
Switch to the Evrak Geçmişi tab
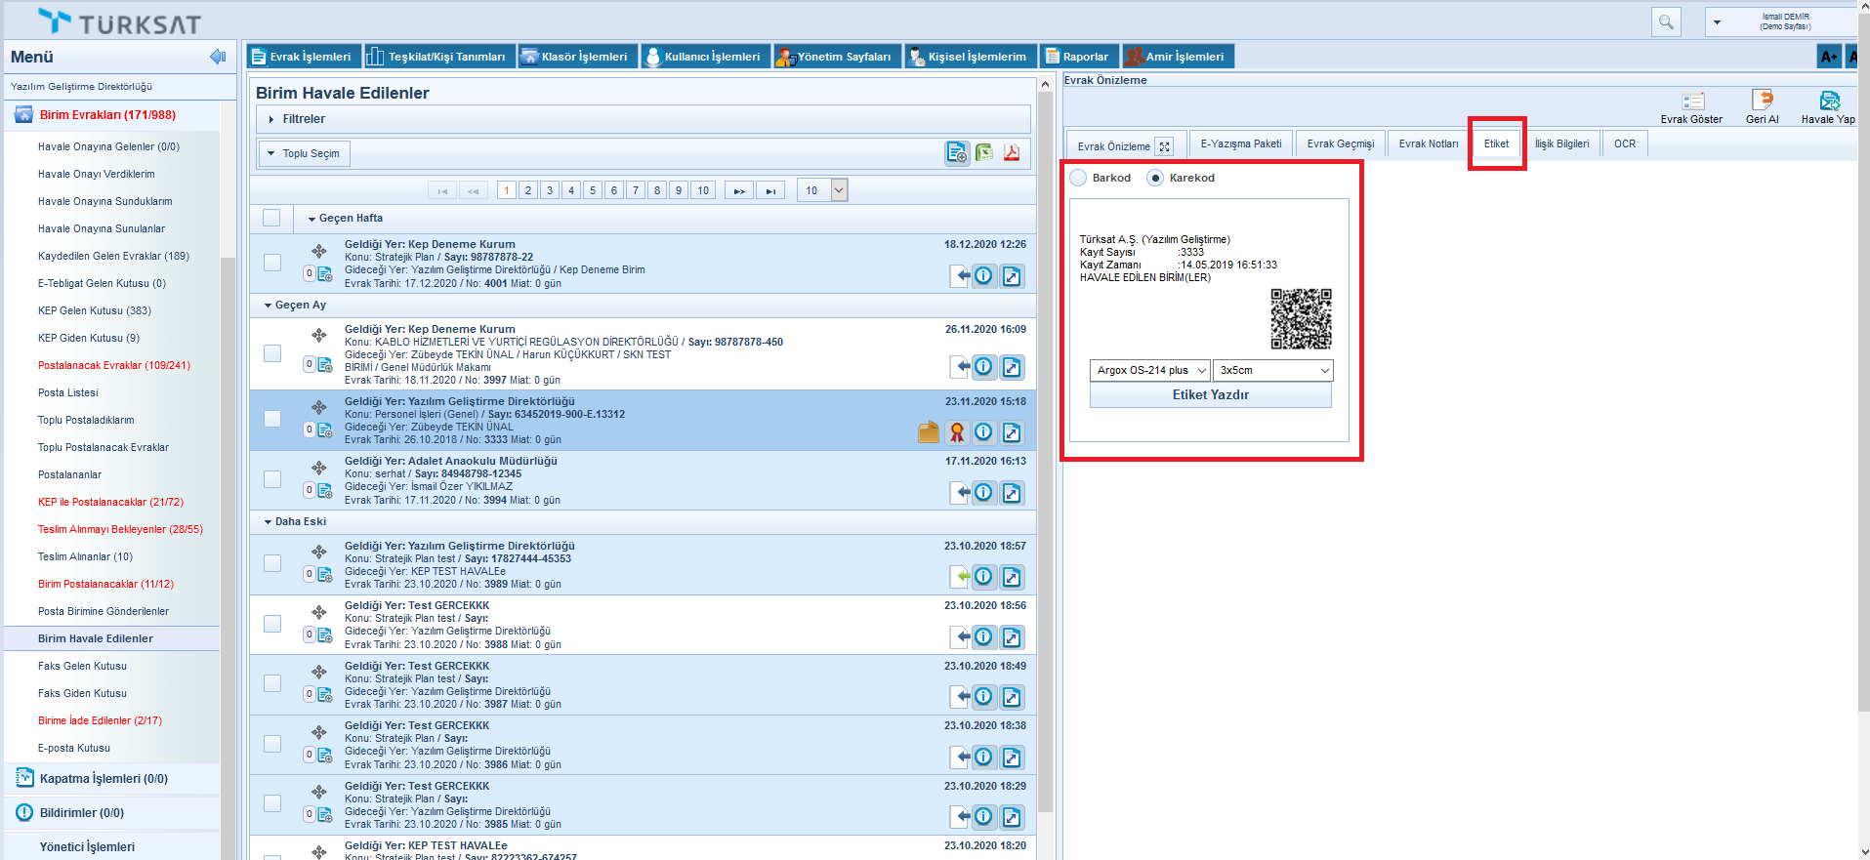(x=1340, y=143)
